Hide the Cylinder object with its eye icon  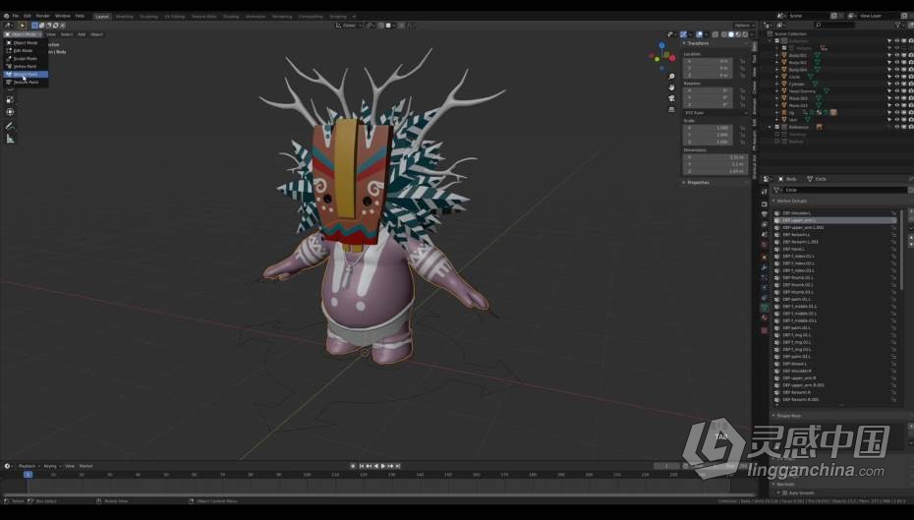pyautogui.click(x=896, y=84)
